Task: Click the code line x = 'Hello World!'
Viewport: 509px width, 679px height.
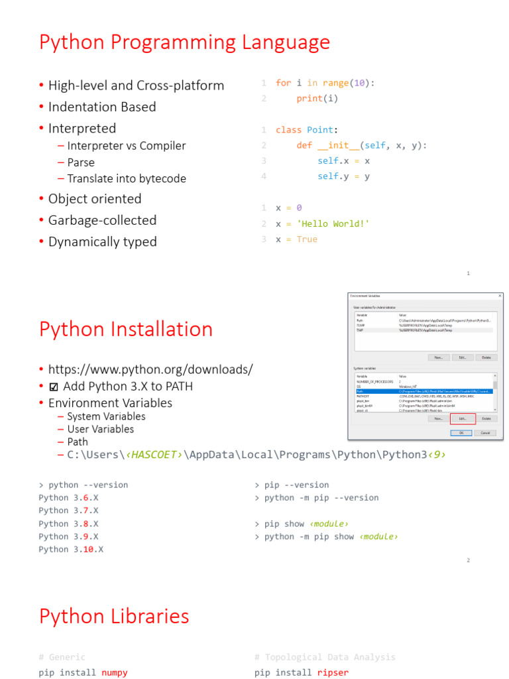Action: (x=323, y=224)
